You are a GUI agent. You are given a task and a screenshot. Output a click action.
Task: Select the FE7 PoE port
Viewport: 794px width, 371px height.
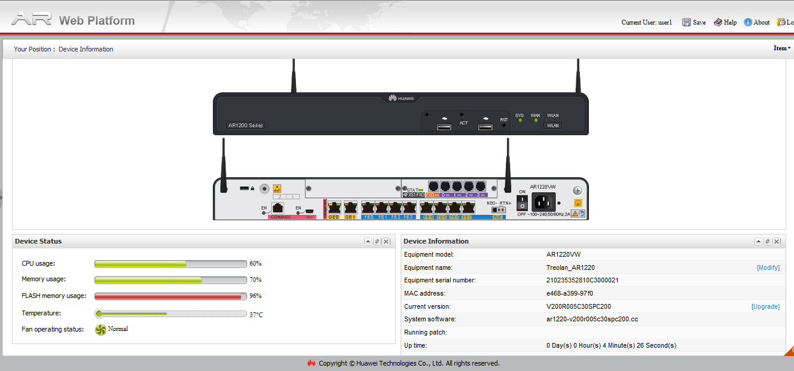click(x=469, y=208)
